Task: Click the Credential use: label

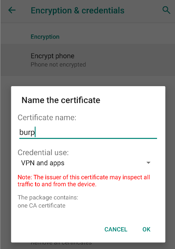Action: point(43,153)
